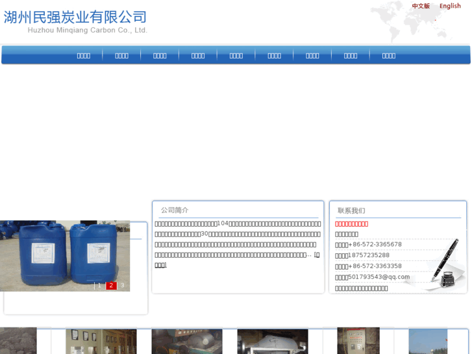Open the framed certificates wall thumbnail

(101, 342)
